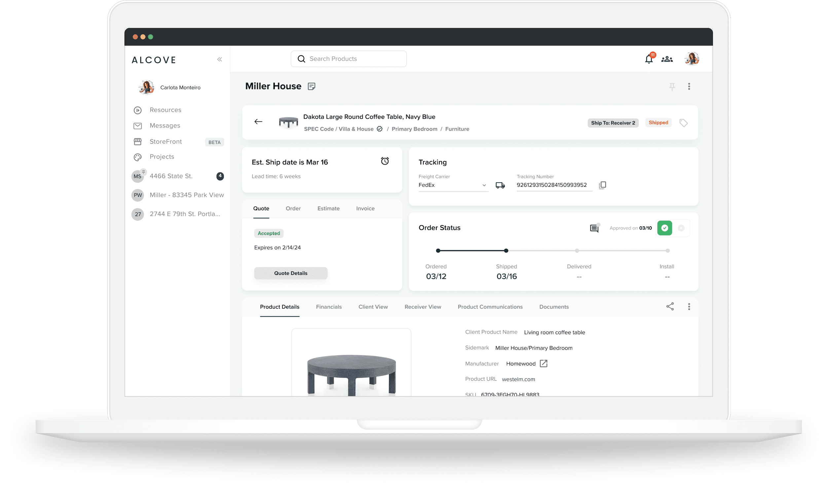828x486 pixels.
Task: Click the gray reject toggle button
Action: pyautogui.click(x=681, y=228)
